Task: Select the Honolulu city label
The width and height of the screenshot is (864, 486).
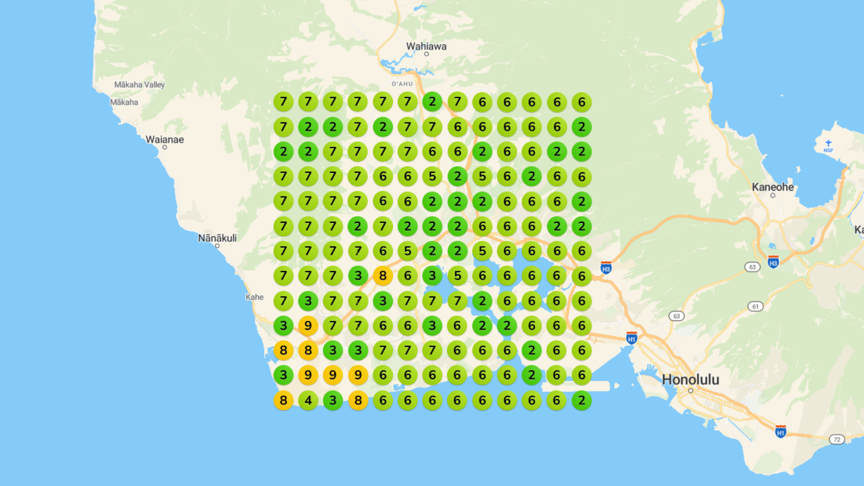Action: click(x=690, y=380)
